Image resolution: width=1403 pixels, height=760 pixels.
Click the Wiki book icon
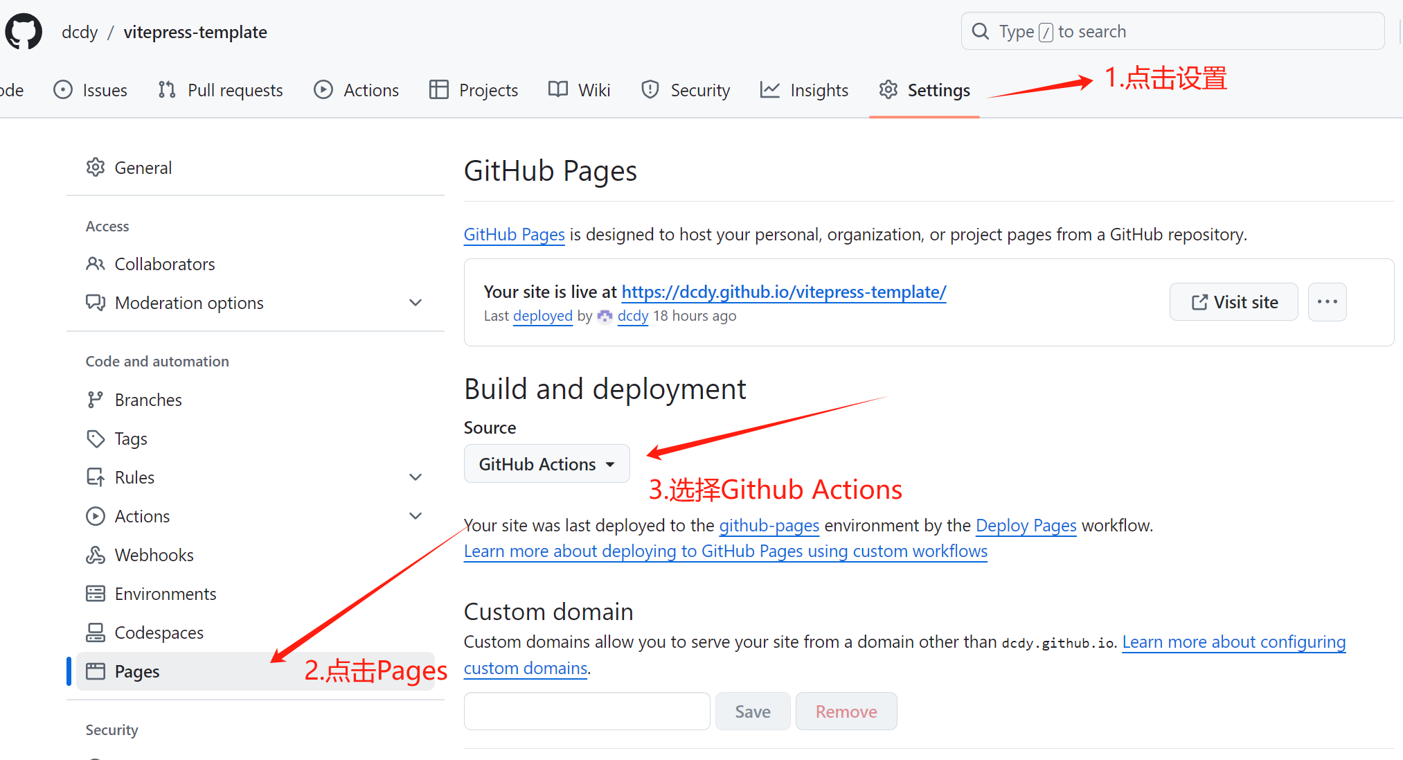click(x=558, y=90)
